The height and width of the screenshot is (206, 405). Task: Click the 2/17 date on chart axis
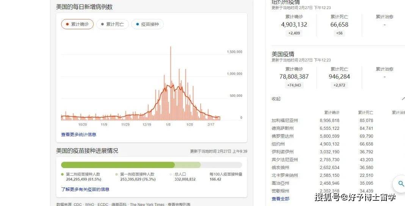[x=211, y=124]
